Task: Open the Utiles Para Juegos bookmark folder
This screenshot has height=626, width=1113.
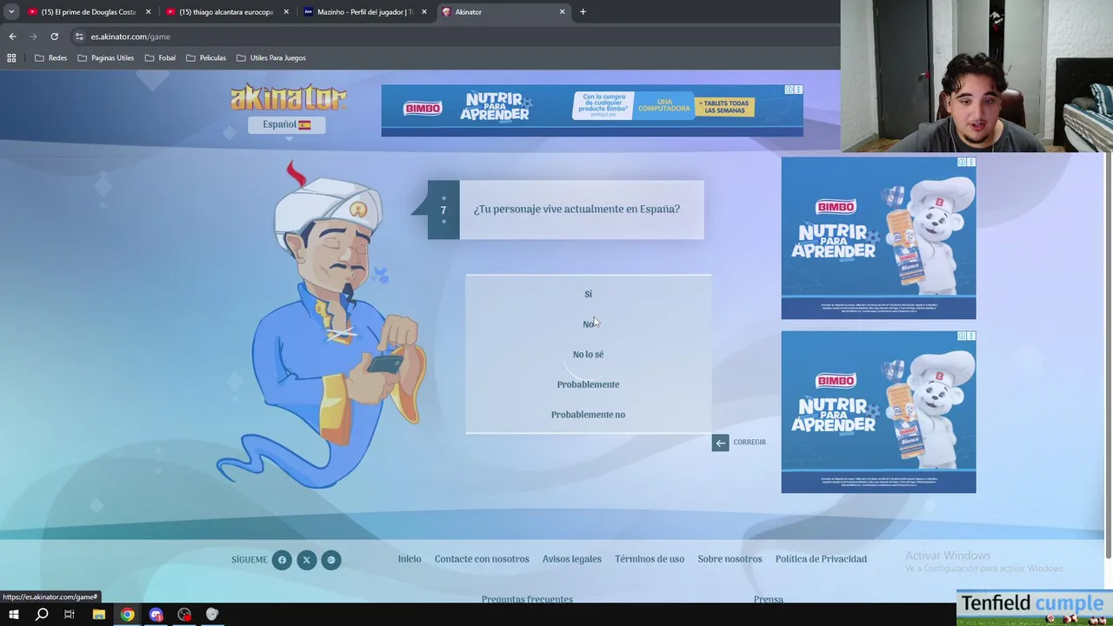Action: pos(270,58)
